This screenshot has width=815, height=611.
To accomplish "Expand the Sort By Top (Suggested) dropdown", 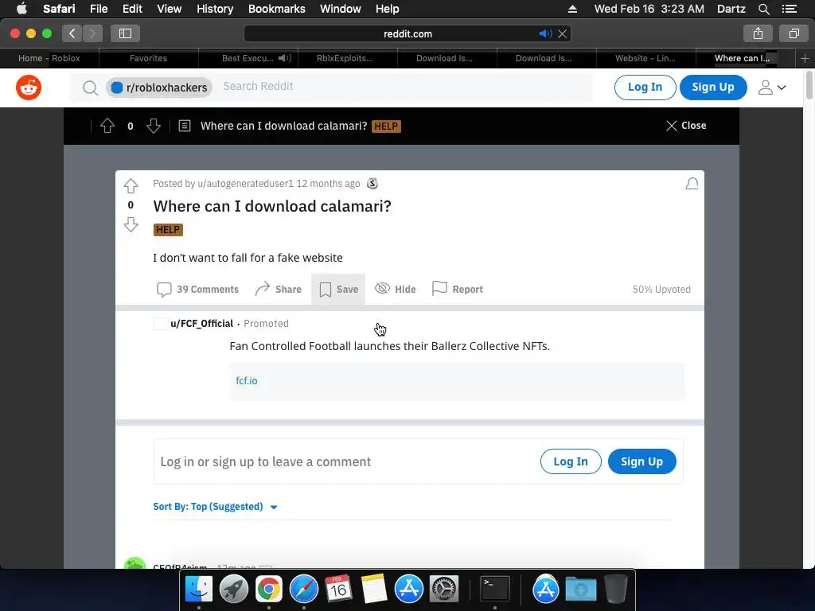I will [x=215, y=507].
